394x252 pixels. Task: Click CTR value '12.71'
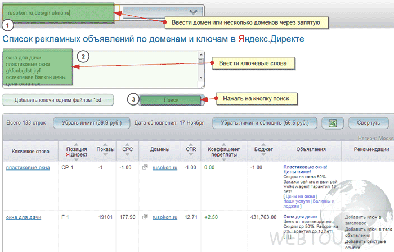pos(191,217)
